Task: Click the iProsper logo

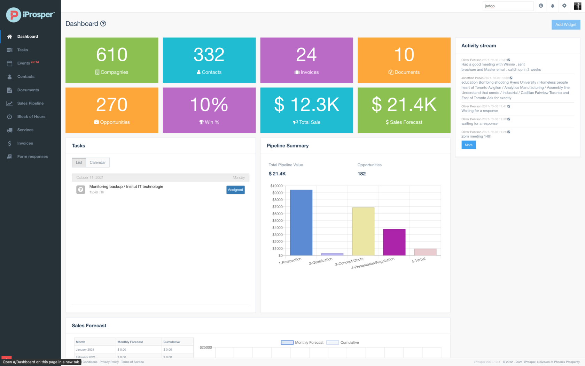Action: 30,15
